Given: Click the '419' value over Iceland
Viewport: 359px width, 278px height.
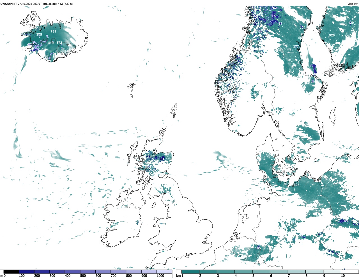Looking at the screenshot, I should click(51, 43).
